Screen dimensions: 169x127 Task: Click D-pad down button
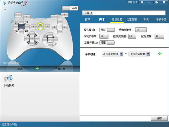(x=21, y=31)
